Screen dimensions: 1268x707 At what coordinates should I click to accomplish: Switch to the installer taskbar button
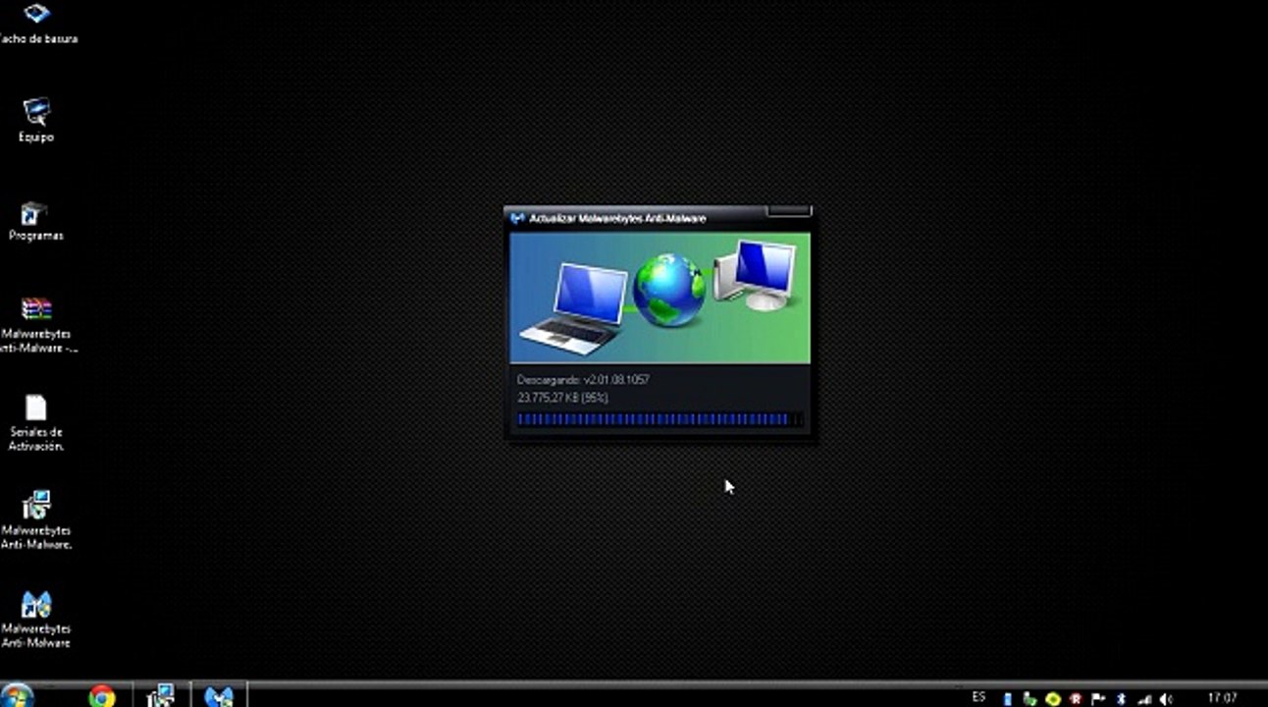coord(160,696)
